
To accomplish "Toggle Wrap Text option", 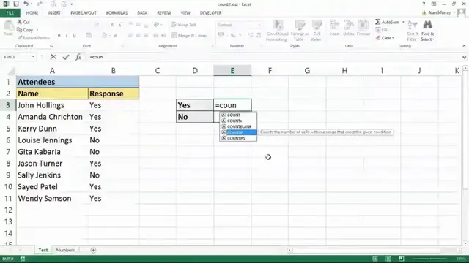I will [x=184, y=25].
